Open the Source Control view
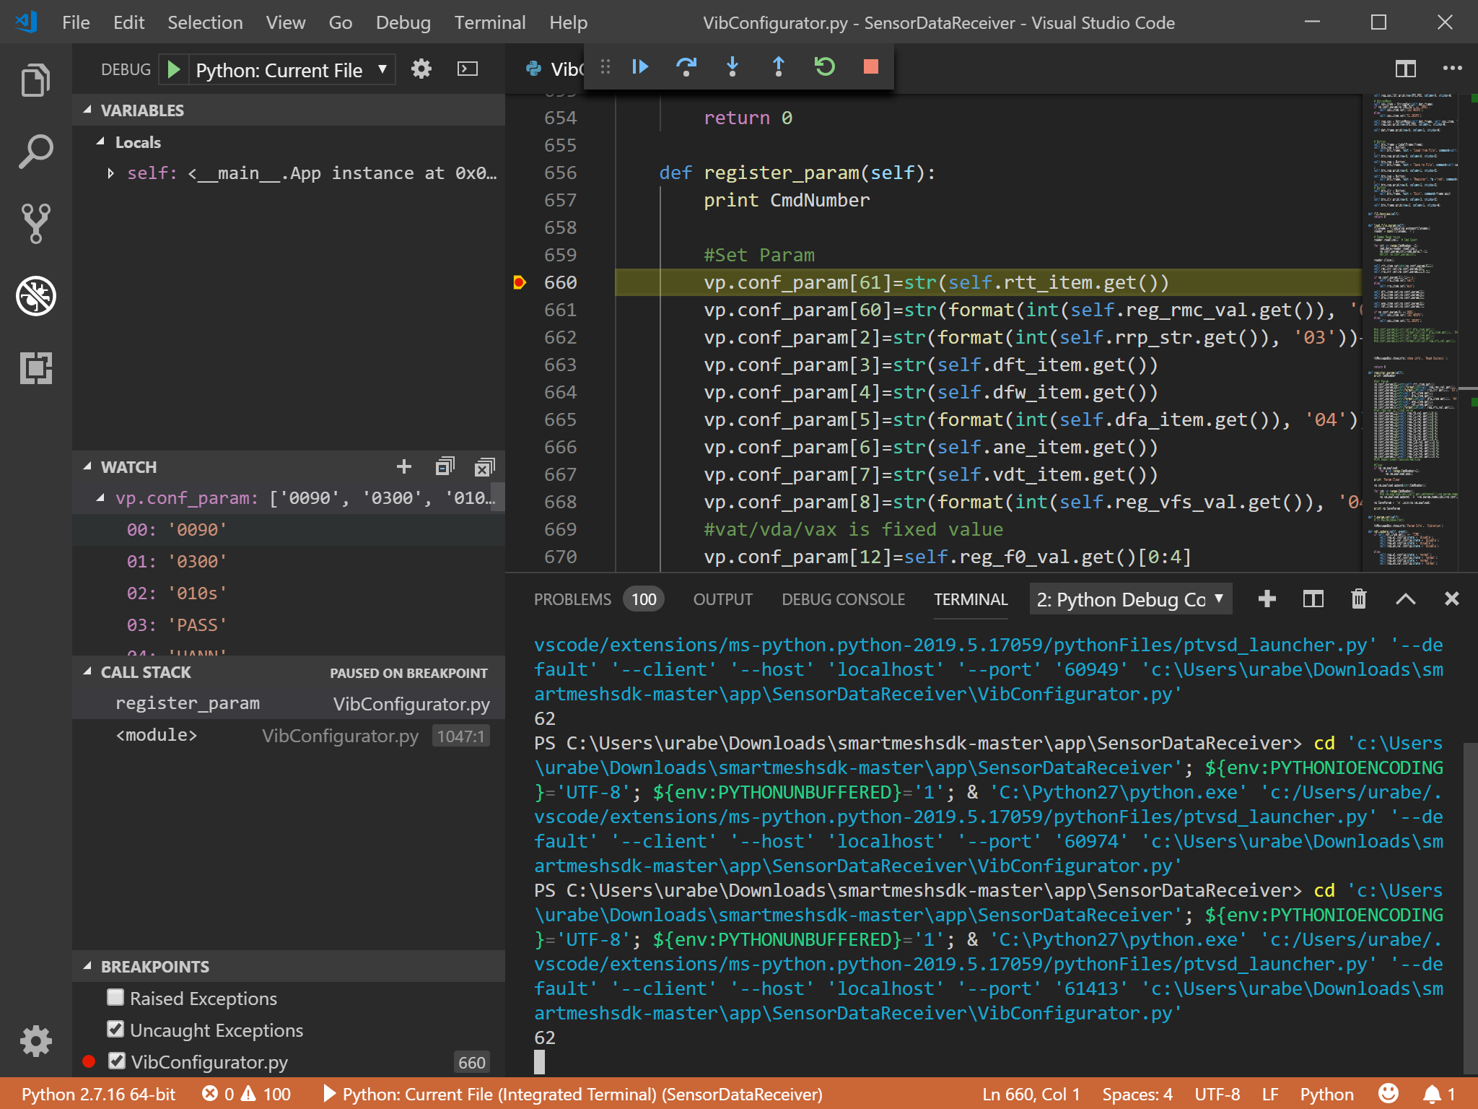This screenshot has height=1109, width=1478. [x=35, y=224]
